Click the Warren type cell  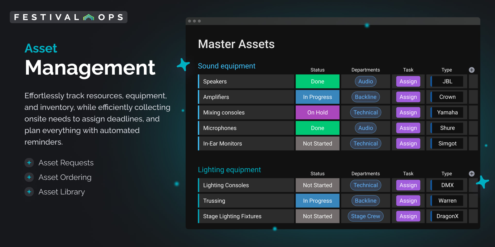tap(447, 201)
